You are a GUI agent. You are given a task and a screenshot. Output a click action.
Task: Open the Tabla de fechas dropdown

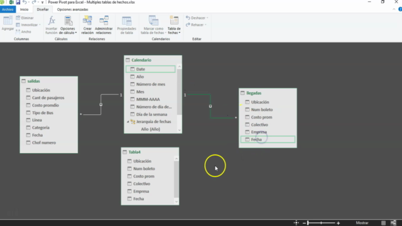pyautogui.click(x=174, y=25)
